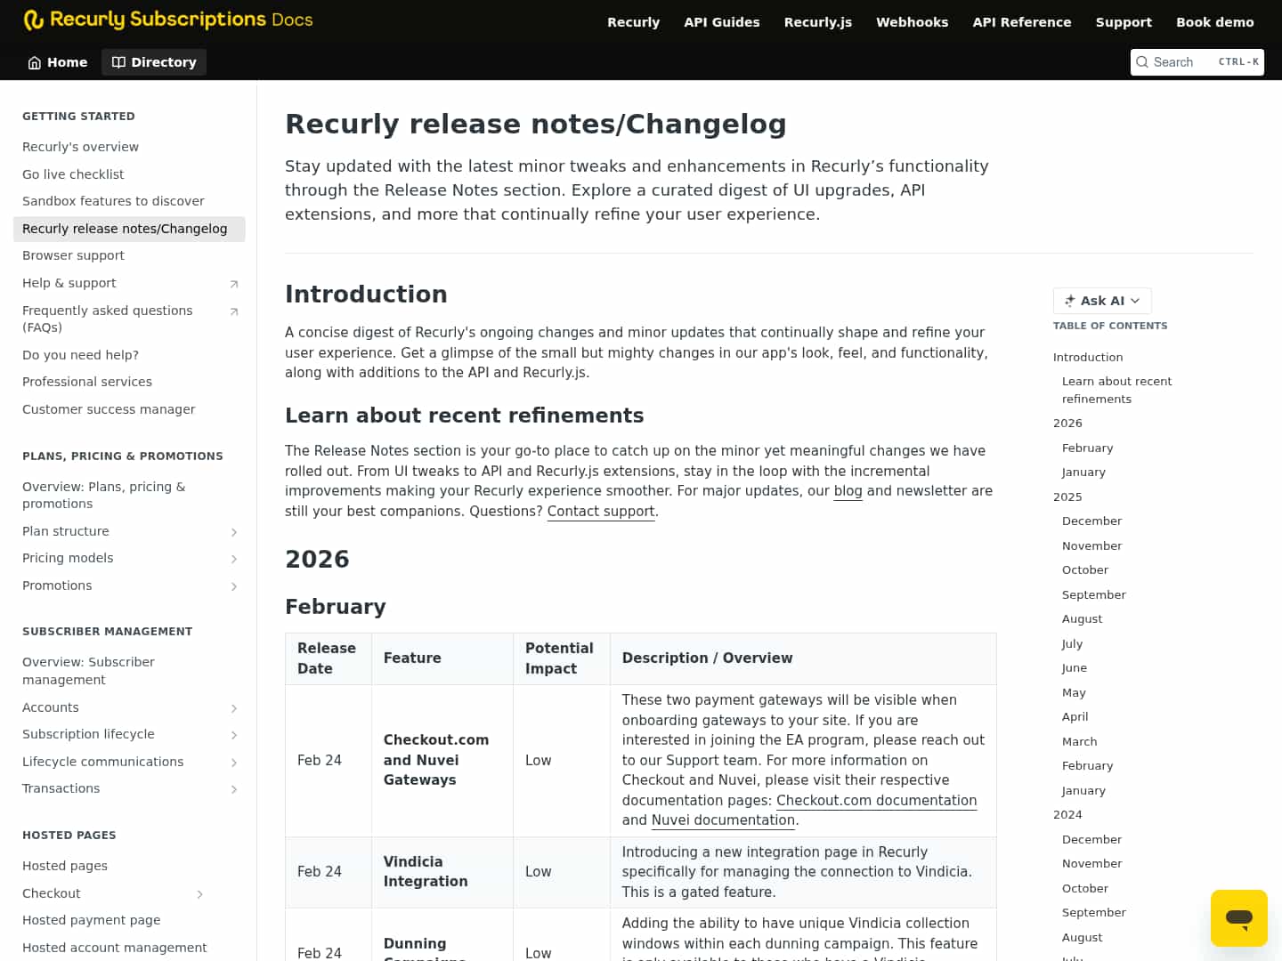Expand the Plan structure section
The height and width of the screenshot is (961, 1282).
pyautogui.click(x=234, y=531)
